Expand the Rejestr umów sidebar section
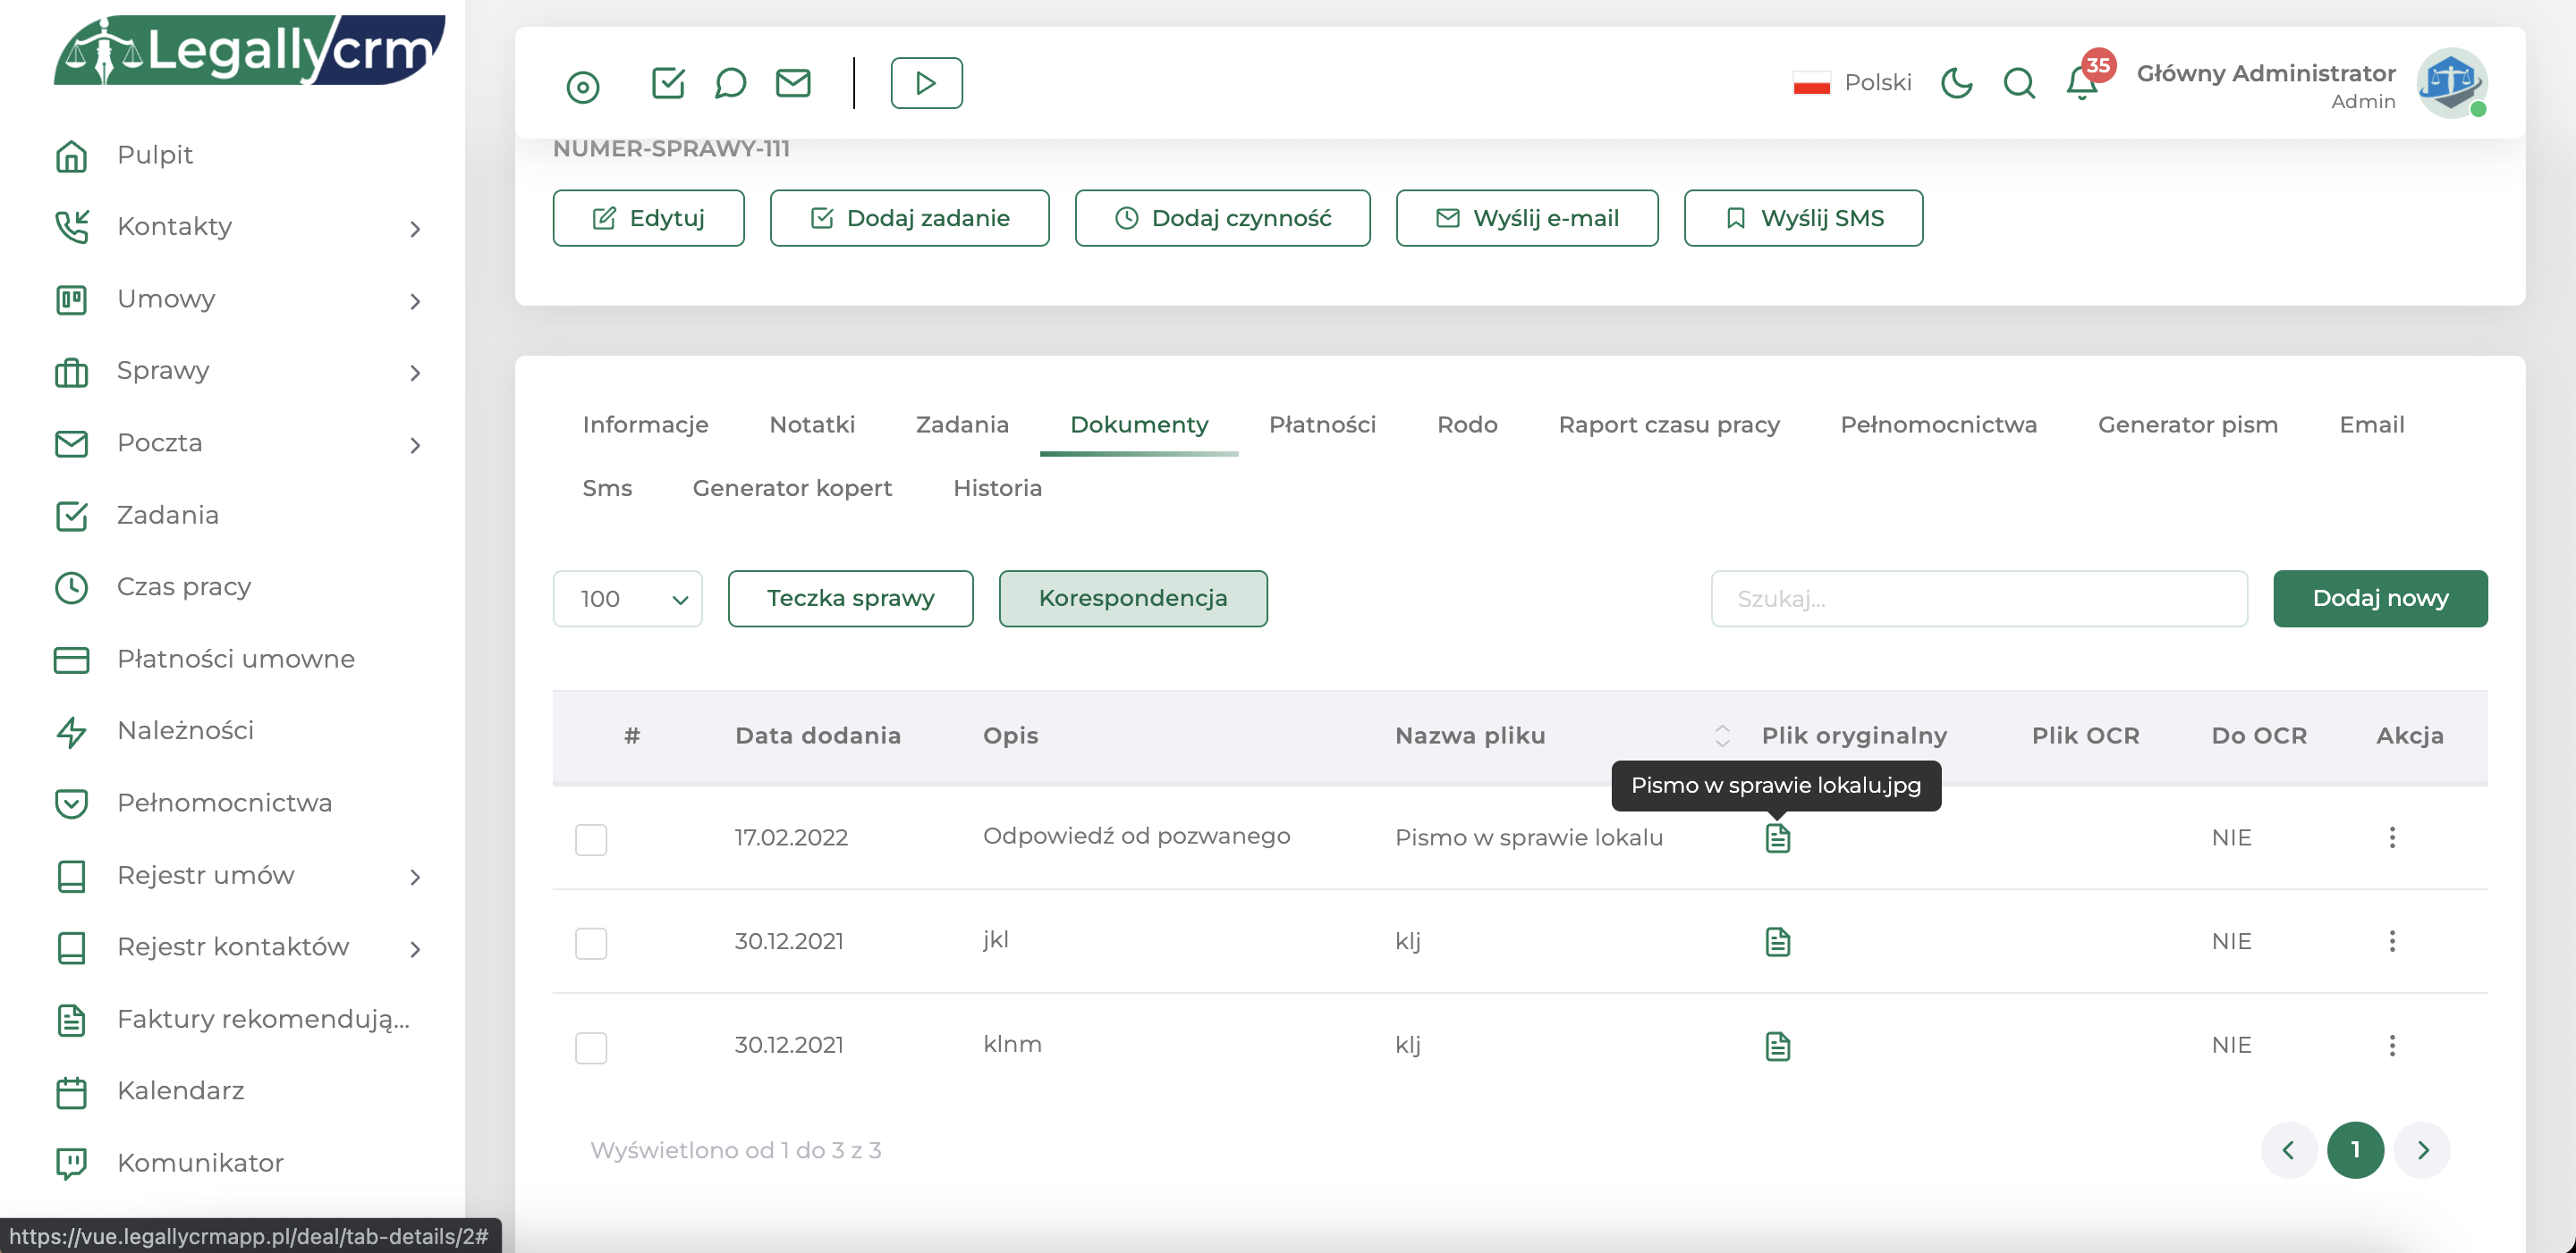 coord(238,875)
